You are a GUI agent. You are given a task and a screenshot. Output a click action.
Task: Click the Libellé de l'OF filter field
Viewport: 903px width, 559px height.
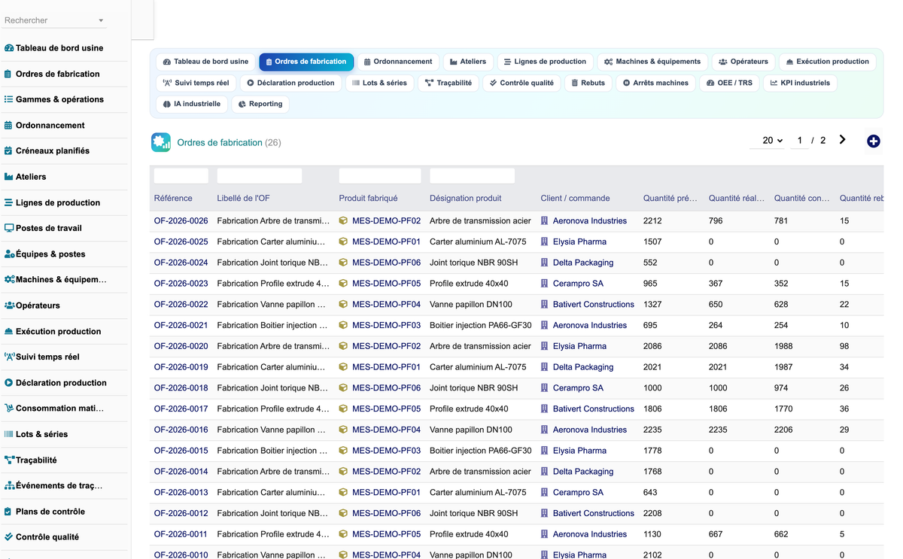tap(259, 176)
